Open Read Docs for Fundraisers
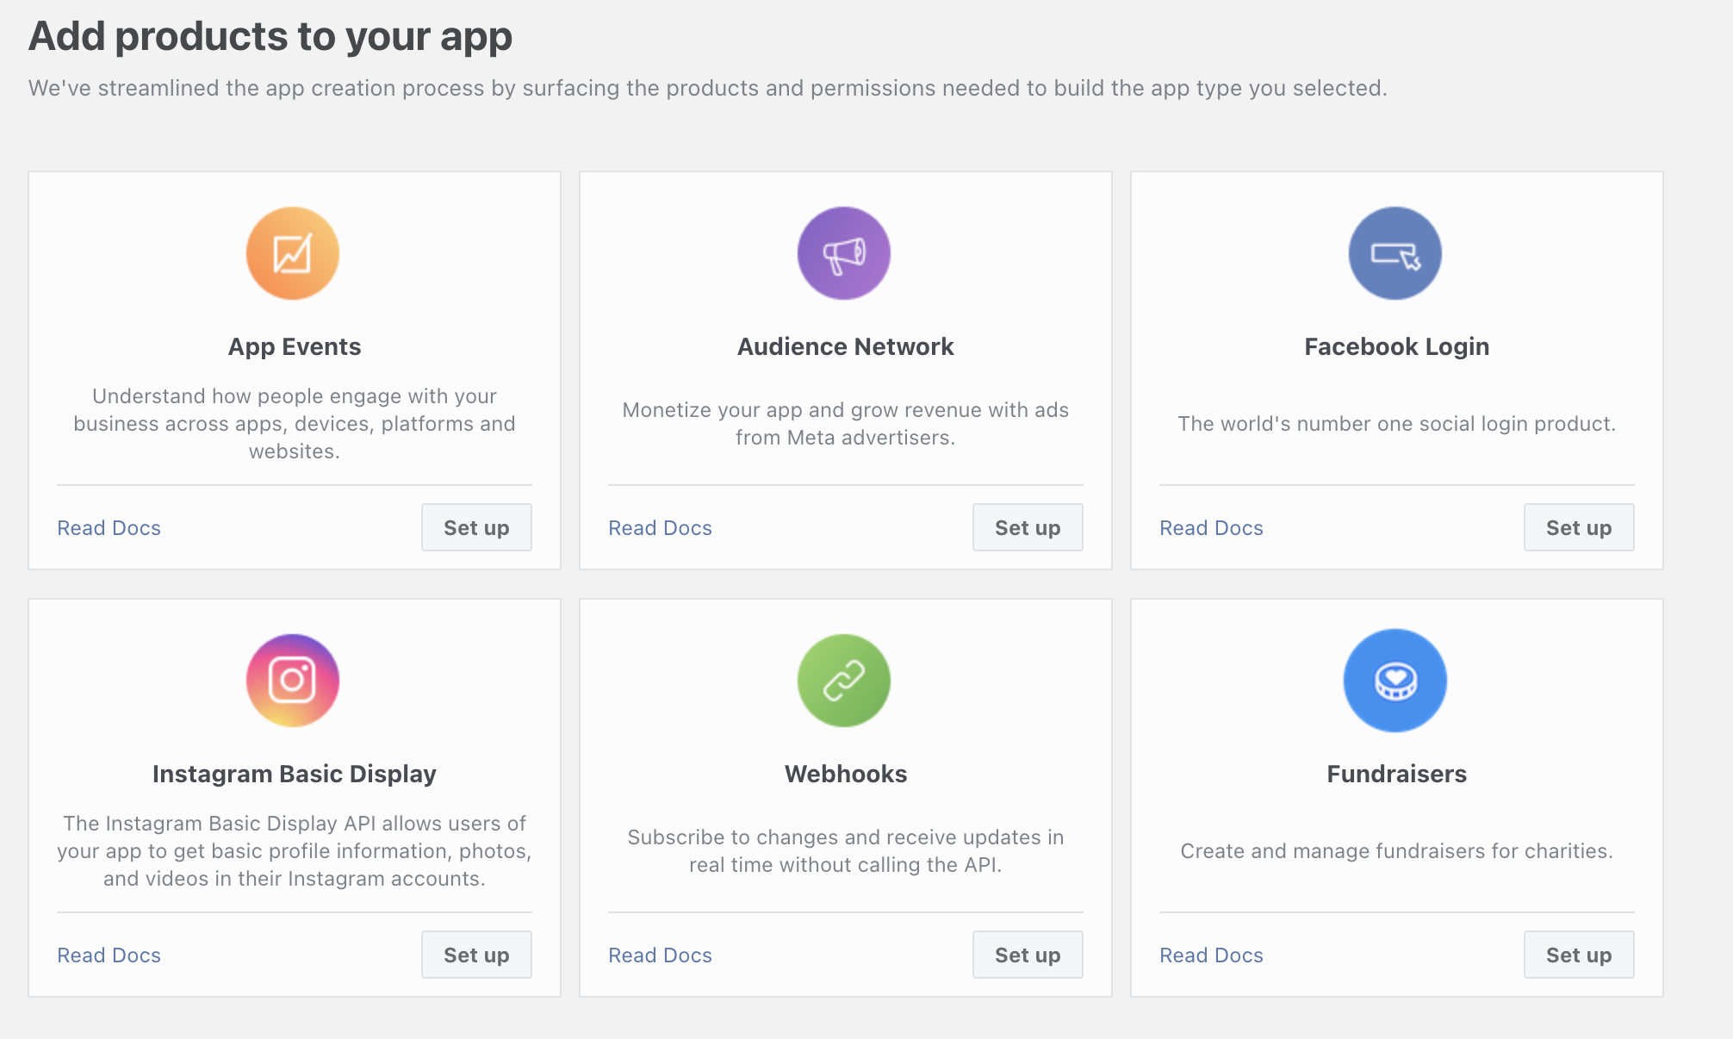 (x=1211, y=955)
